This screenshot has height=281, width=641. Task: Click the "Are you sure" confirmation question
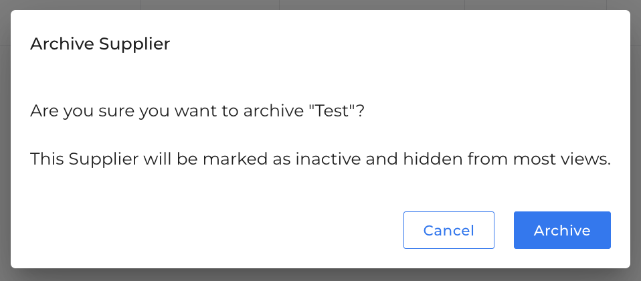pos(197,111)
